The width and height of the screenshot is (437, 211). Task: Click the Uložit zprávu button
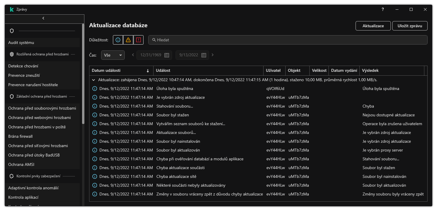pos(410,26)
